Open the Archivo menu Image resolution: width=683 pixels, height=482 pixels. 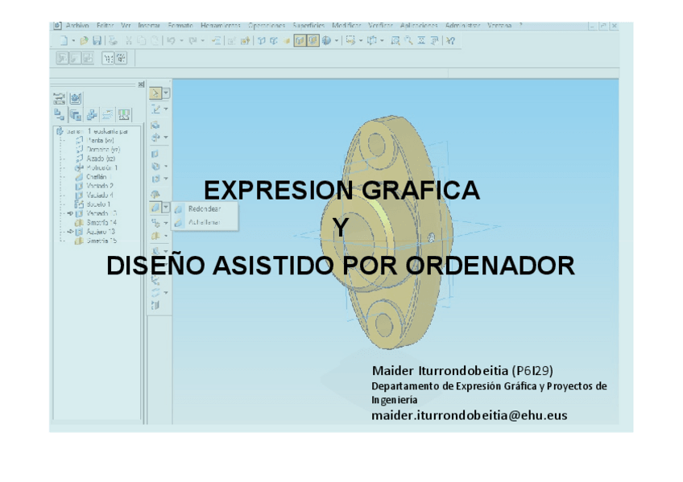click(77, 26)
